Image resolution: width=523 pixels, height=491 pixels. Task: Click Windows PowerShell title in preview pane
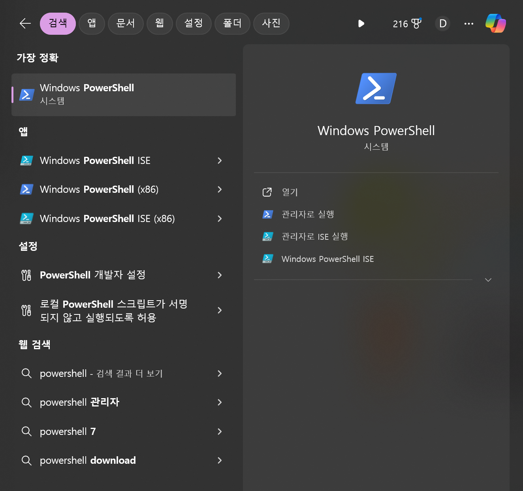point(376,131)
